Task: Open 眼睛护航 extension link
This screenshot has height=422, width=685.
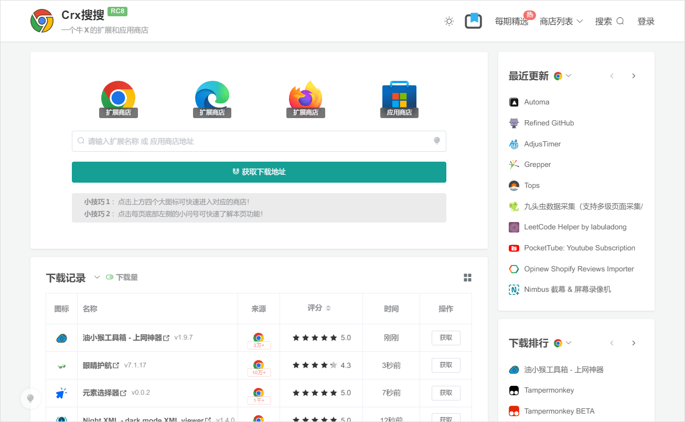Action: (x=101, y=365)
